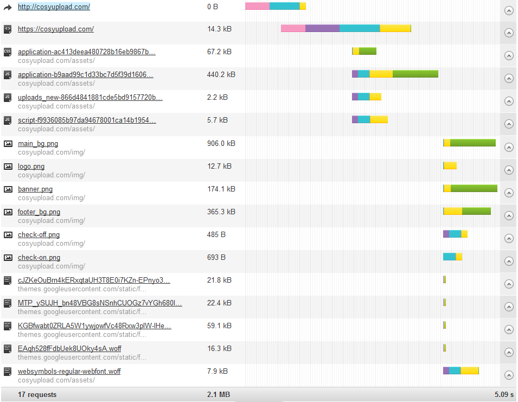
Task: Click the font file icon beside websymbols-regular-webfont.woff
Action: [8, 372]
